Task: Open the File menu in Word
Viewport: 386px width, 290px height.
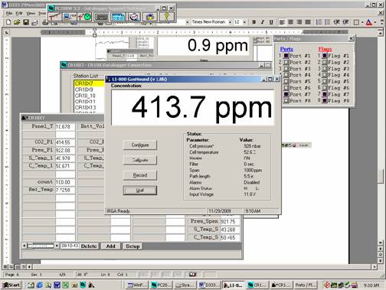Action: click(9, 13)
